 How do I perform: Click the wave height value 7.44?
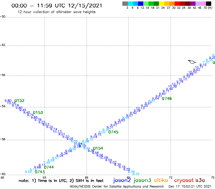click(46, 163)
